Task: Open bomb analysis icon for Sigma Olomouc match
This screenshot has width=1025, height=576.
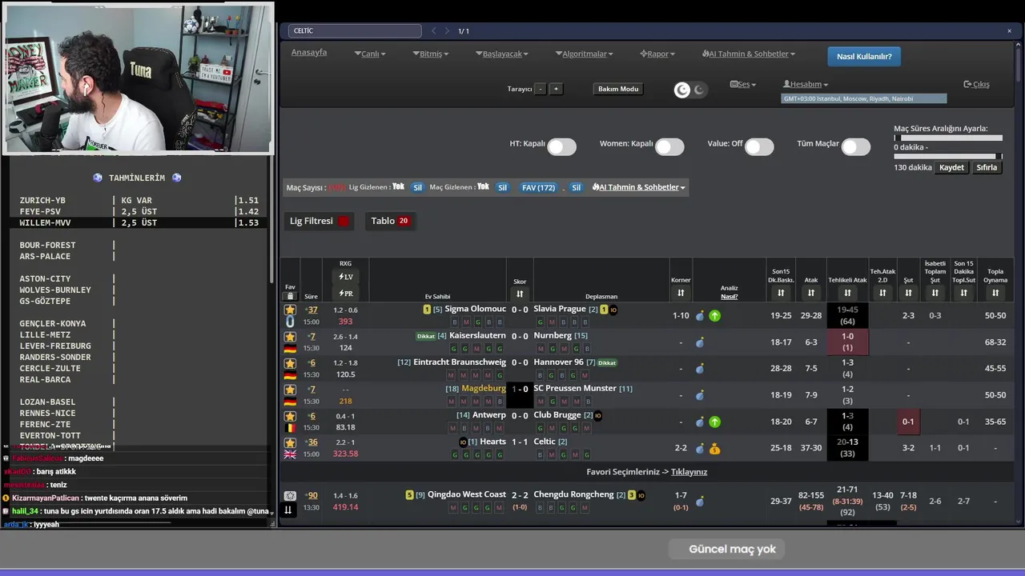Action: pyautogui.click(x=700, y=316)
